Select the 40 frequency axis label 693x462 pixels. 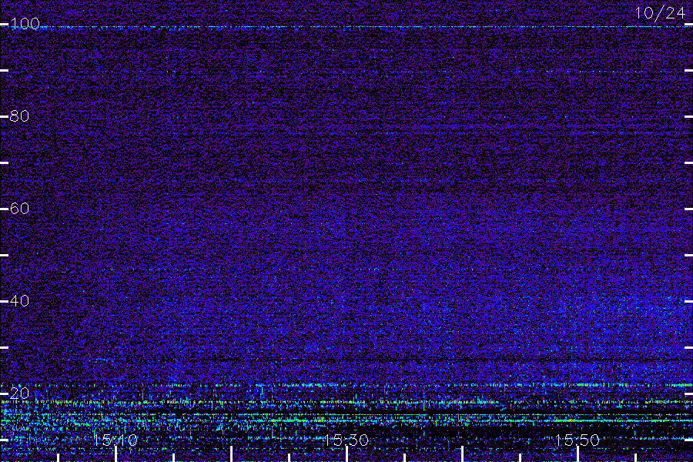point(19,300)
